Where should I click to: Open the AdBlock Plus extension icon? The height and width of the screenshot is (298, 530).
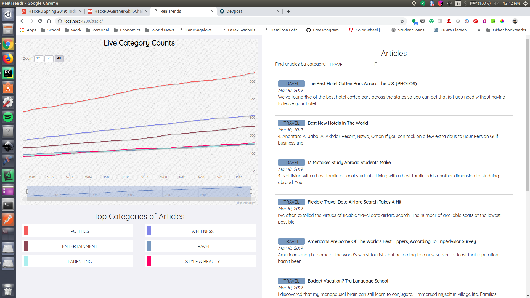click(449, 21)
